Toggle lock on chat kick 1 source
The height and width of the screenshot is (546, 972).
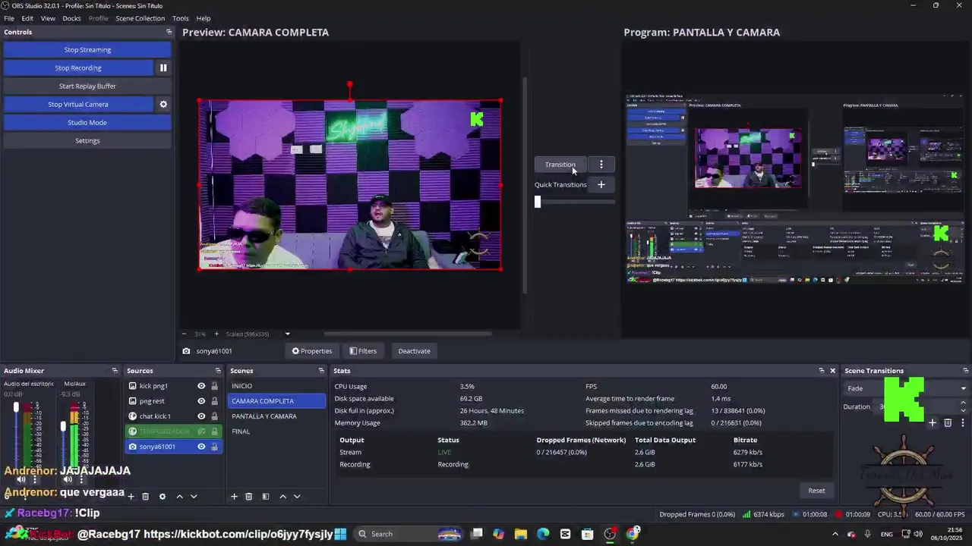(214, 416)
